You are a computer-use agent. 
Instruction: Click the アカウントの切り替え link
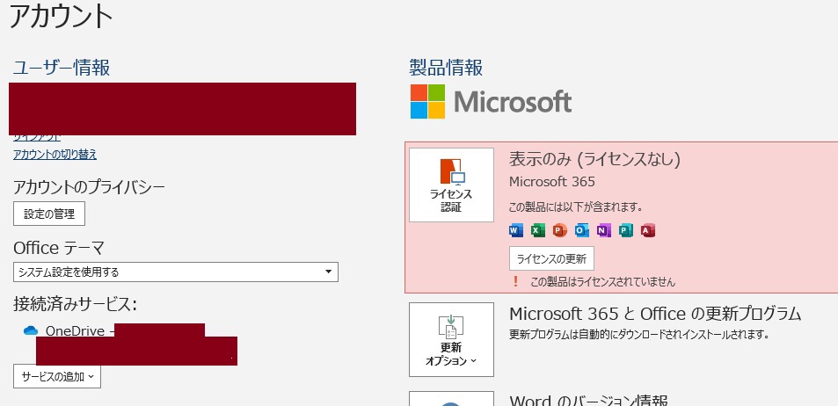pos(55,155)
